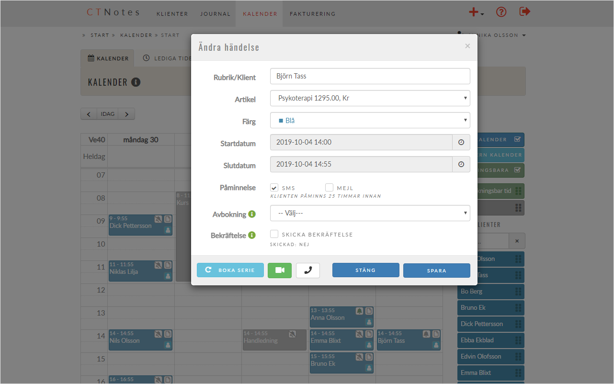The width and height of the screenshot is (614, 384).
Task: Click the Rubrik/Klient text field
Action: 370,76
